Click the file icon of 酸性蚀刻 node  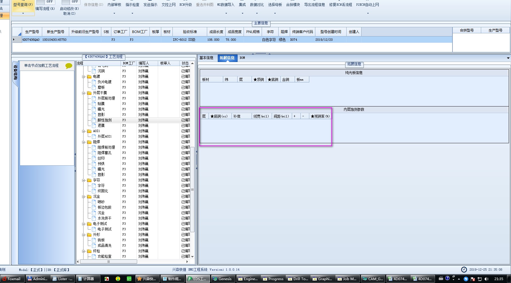point(94,120)
